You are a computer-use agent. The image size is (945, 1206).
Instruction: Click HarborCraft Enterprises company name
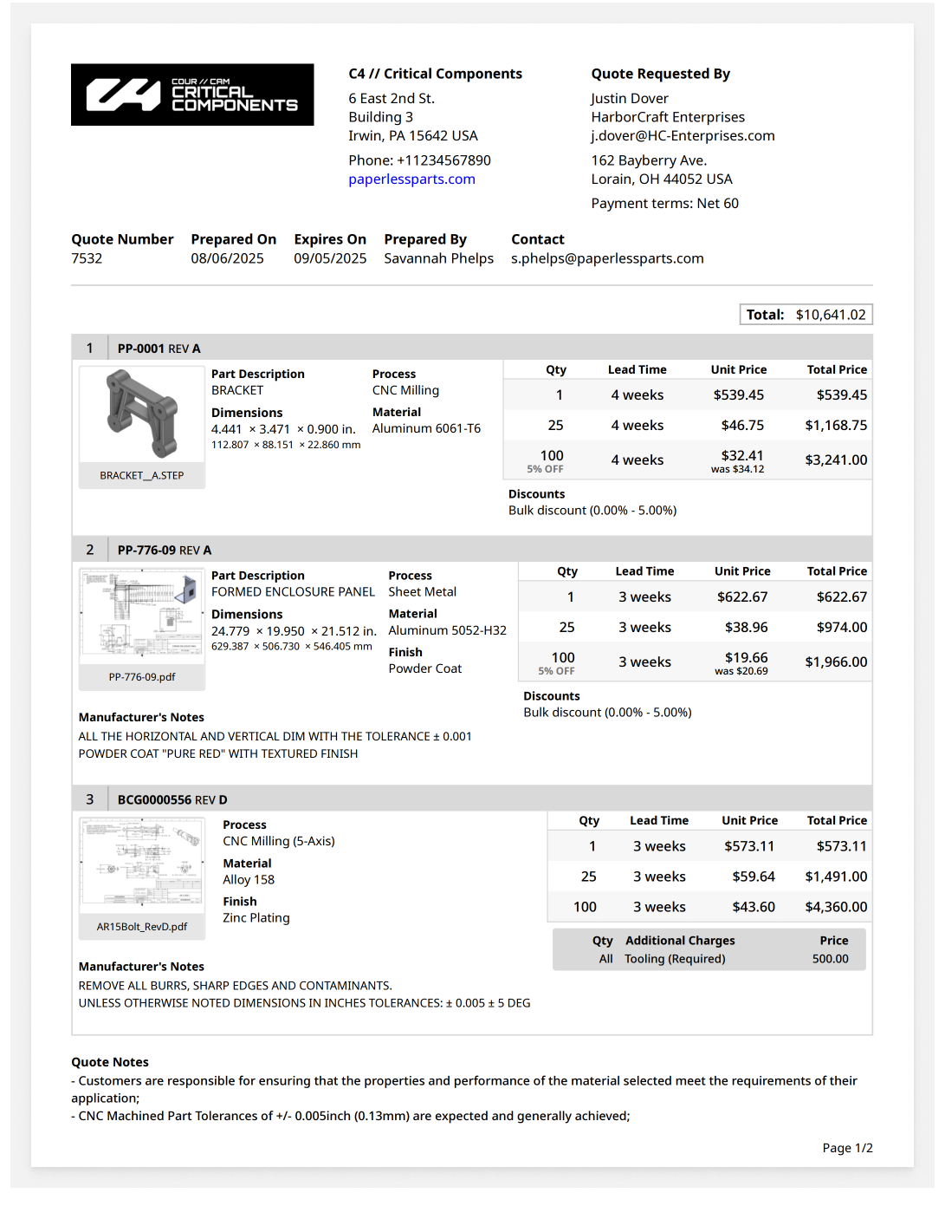coord(668,117)
